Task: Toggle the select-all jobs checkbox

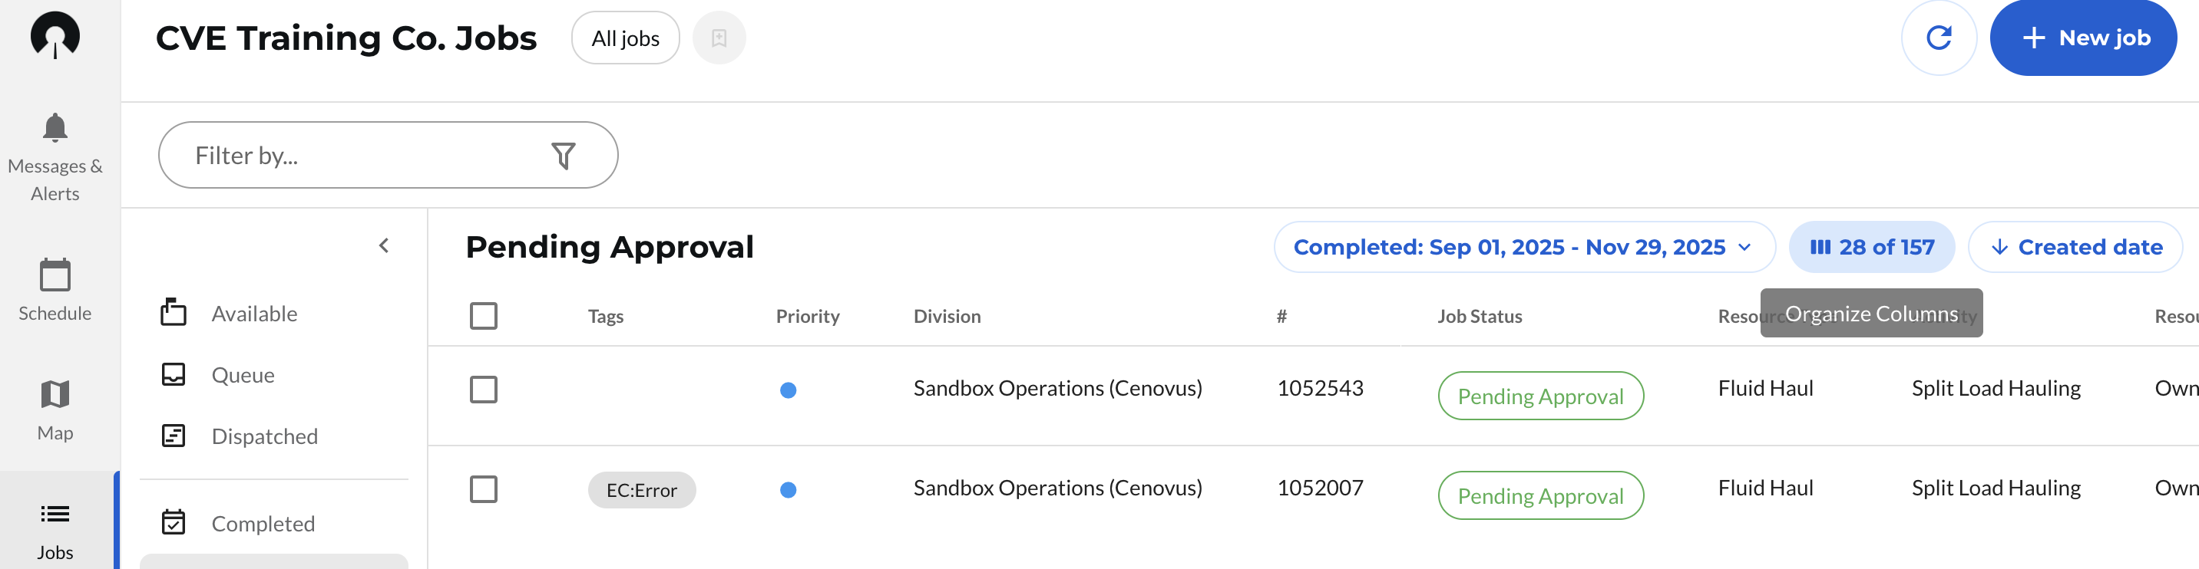Action: [483, 316]
